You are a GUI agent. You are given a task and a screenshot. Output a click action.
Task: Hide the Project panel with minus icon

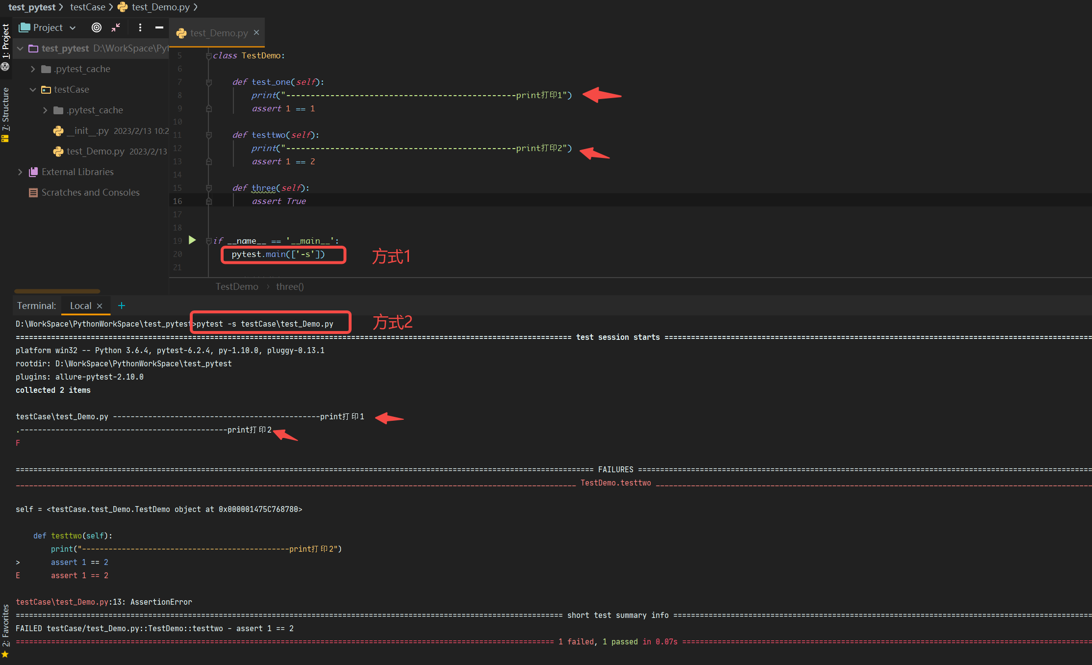point(159,27)
